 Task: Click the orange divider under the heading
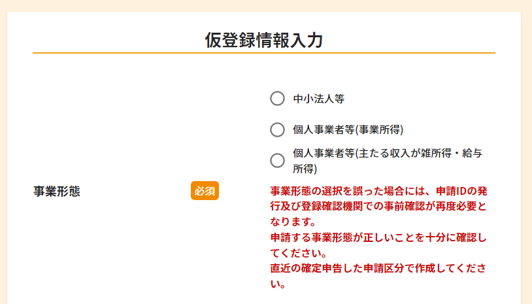(264, 53)
